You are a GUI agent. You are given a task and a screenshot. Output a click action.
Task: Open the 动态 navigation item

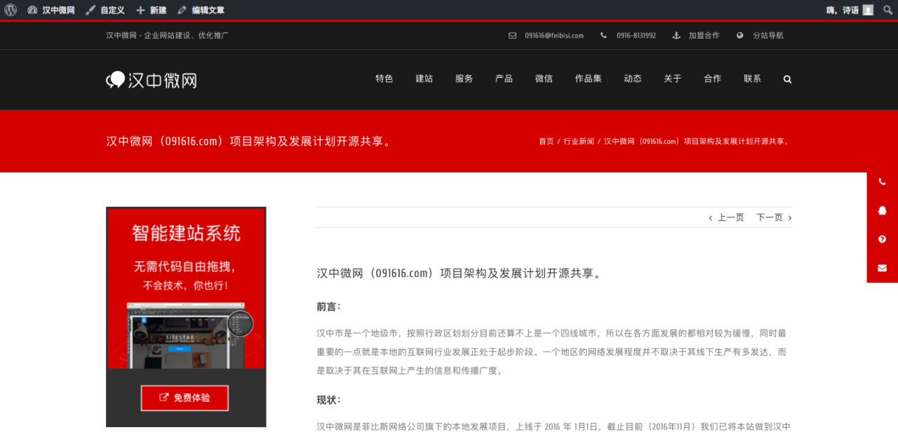click(x=633, y=79)
